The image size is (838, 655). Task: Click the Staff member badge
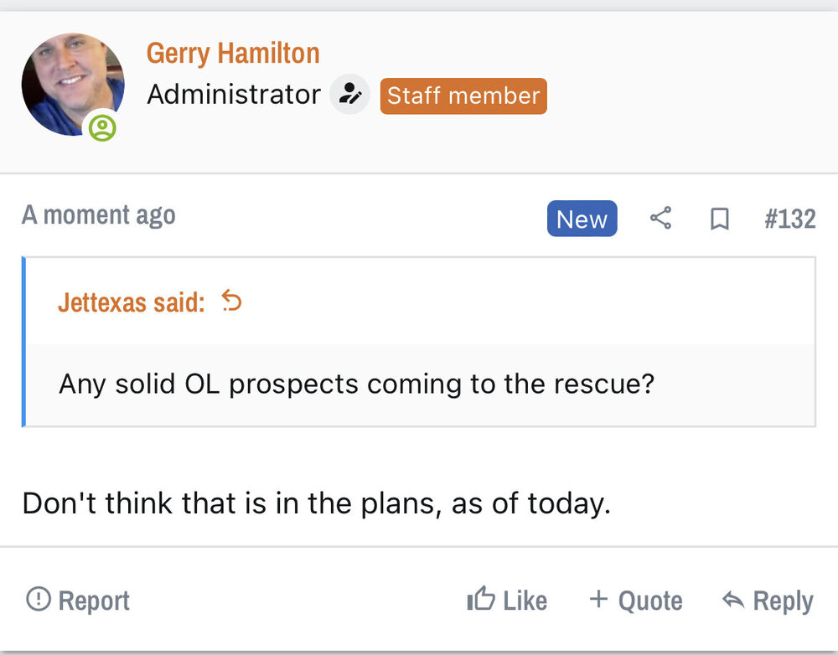point(463,95)
